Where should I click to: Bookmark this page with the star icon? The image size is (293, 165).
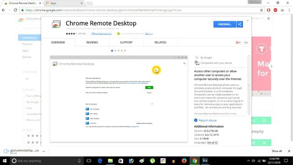[261, 10]
